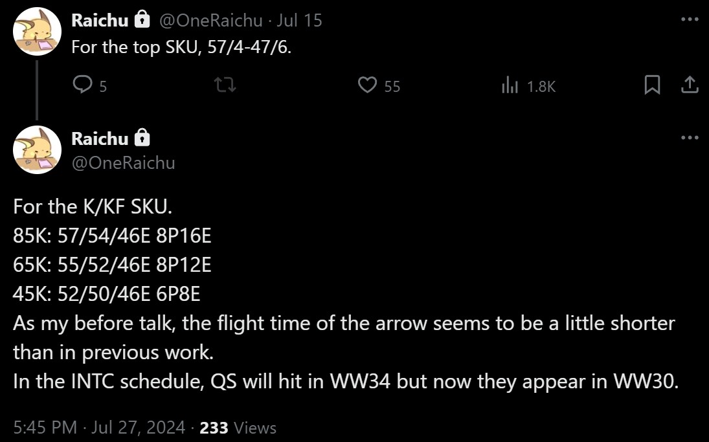
Task: Bookmark the top SKU tweet
Action: 653,85
